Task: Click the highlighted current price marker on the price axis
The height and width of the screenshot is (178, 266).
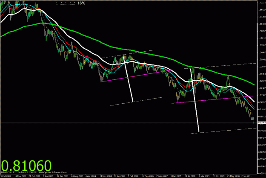Action: click(x=262, y=123)
